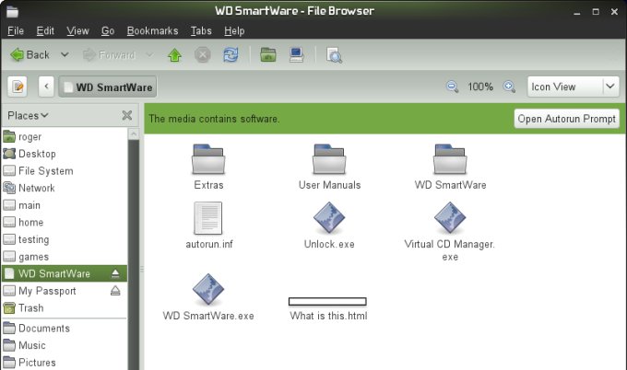Select WD SmartWare in the sidebar
This screenshot has height=370, width=627.
tap(64, 273)
